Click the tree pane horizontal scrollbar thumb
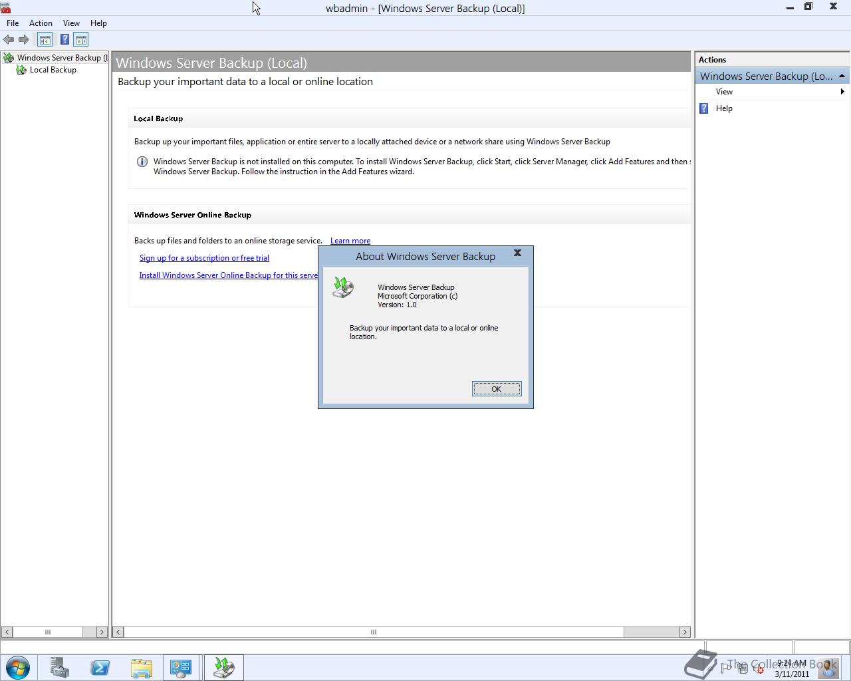This screenshot has height=681, width=851. (47, 632)
